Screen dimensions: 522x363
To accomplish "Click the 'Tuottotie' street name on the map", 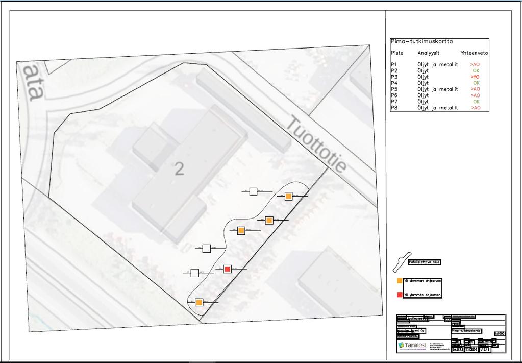I will point(316,144).
